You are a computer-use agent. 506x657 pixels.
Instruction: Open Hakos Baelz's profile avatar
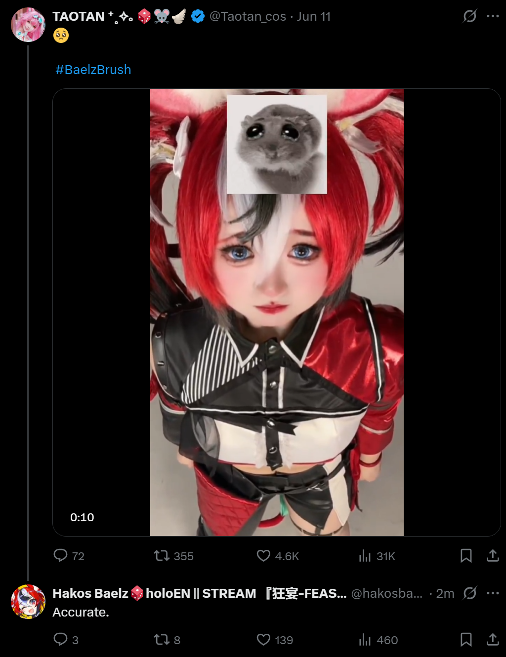point(28,602)
